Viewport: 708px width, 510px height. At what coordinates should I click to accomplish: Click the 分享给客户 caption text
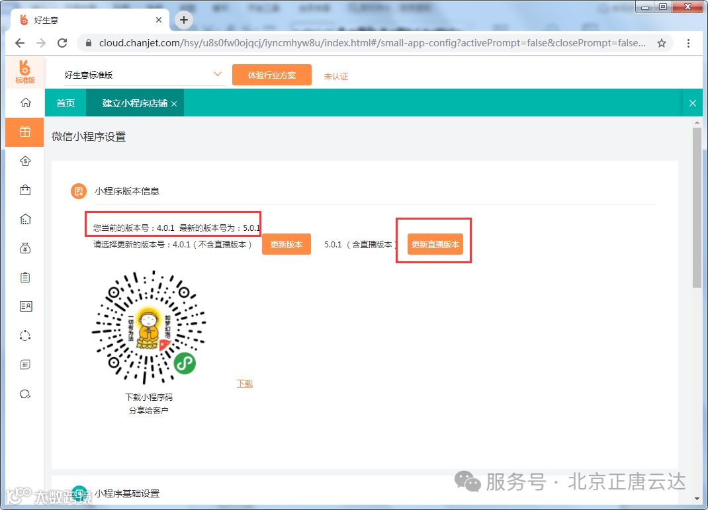(149, 410)
